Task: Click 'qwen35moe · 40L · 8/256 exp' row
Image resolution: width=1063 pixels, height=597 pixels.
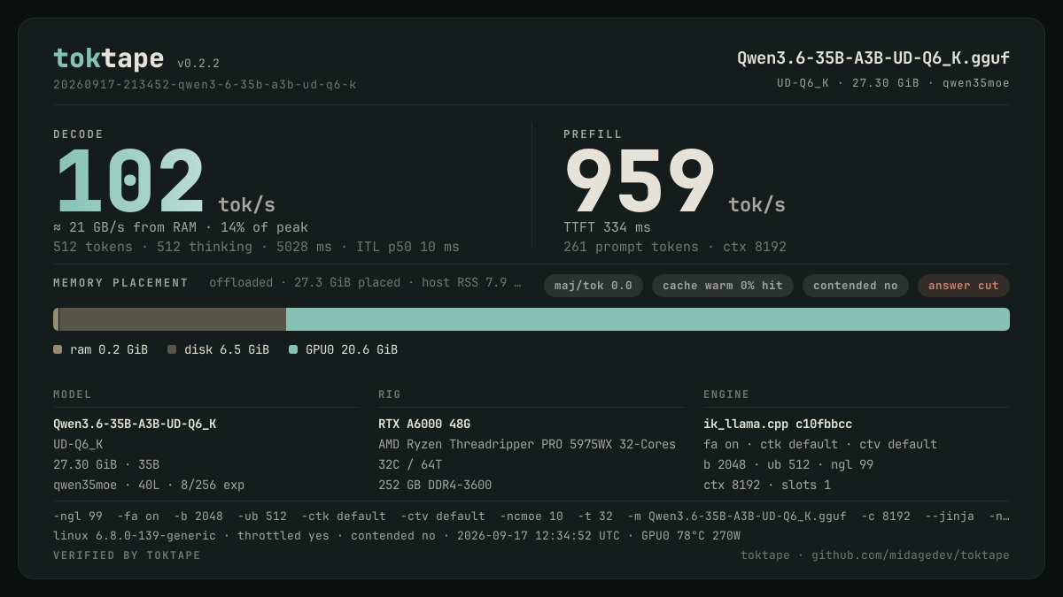Action: (x=149, y=486)
